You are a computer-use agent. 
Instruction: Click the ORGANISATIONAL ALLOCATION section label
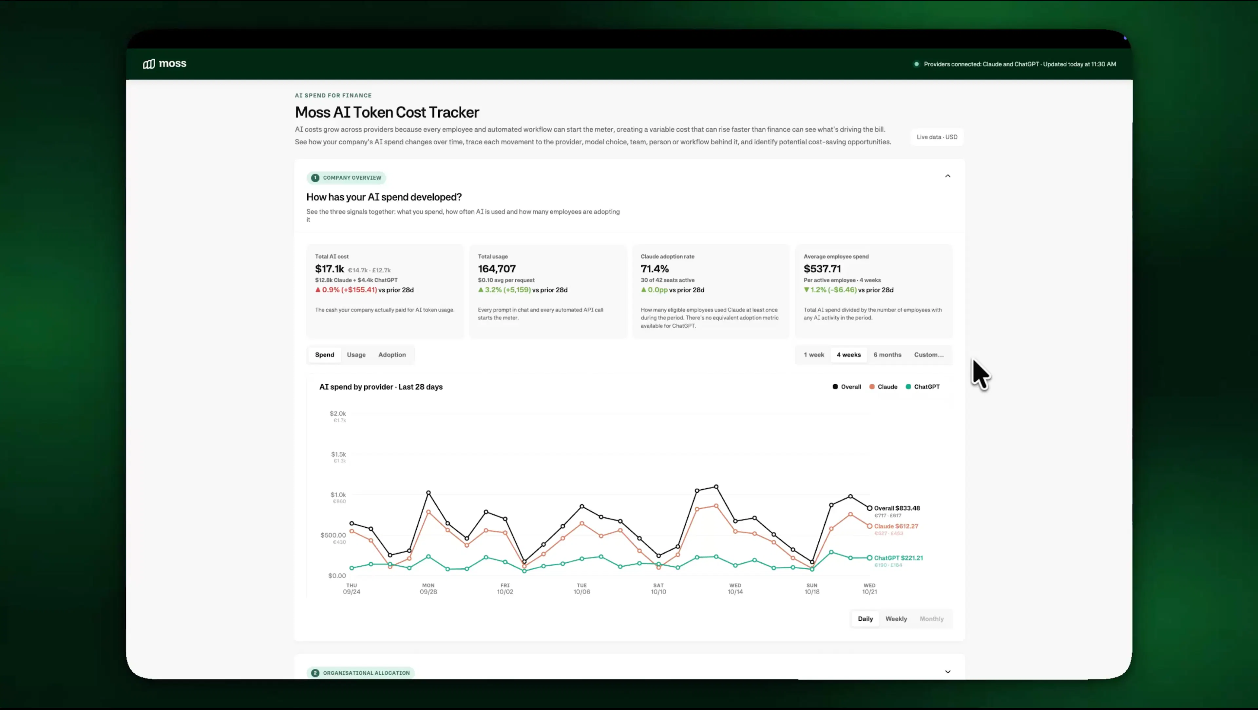(x=366, y=673)
